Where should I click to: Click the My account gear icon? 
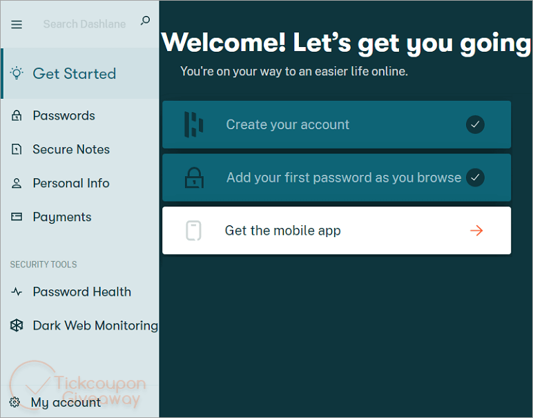14,402
